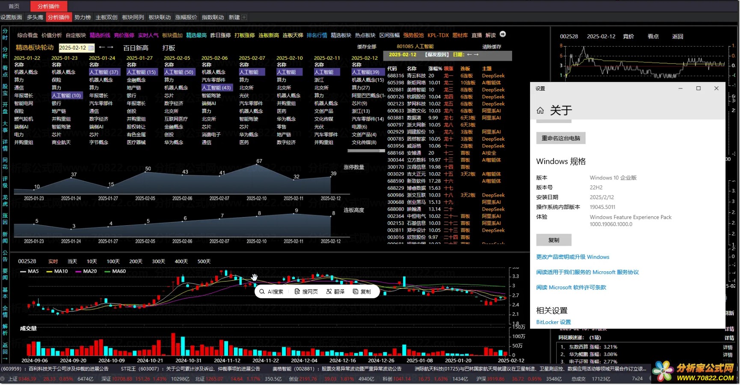
Task: Click 浙江(13) sector under 2025-02-12
Action: pyautogui.click(x=360, y=111)
